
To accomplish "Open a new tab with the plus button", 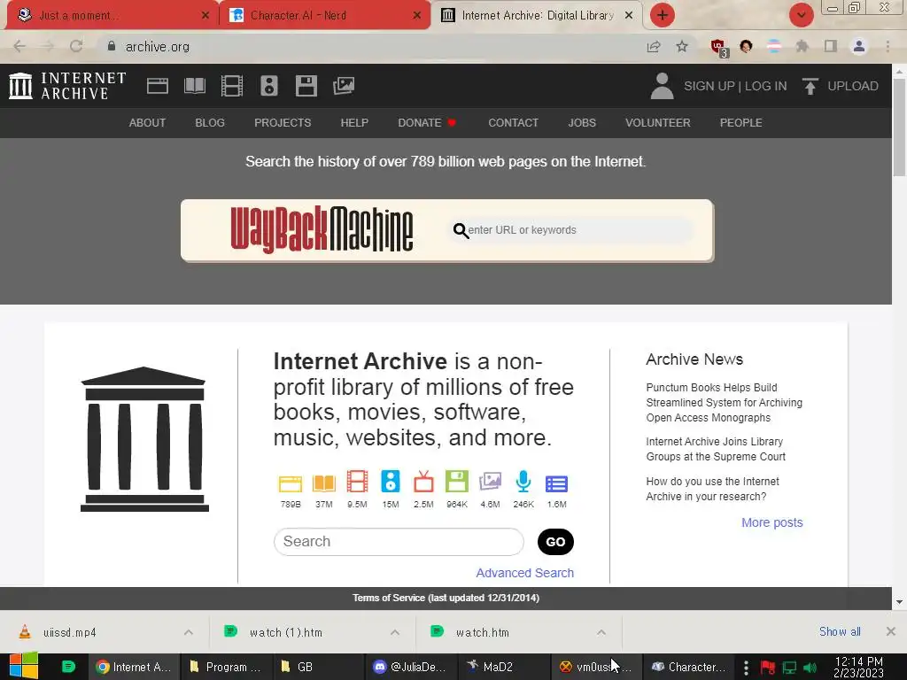I will (663, 15).
